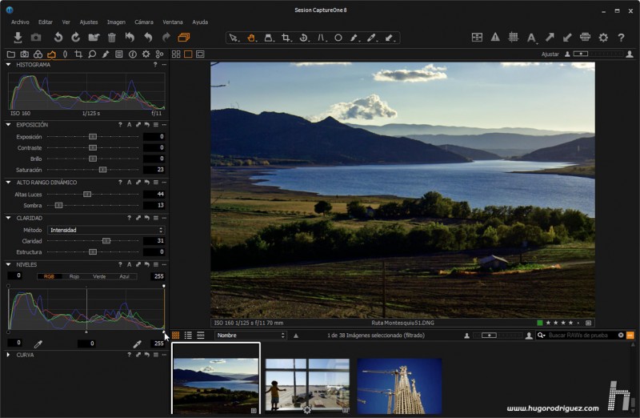Click the Saturación slider handle

(x=102, y=170)
